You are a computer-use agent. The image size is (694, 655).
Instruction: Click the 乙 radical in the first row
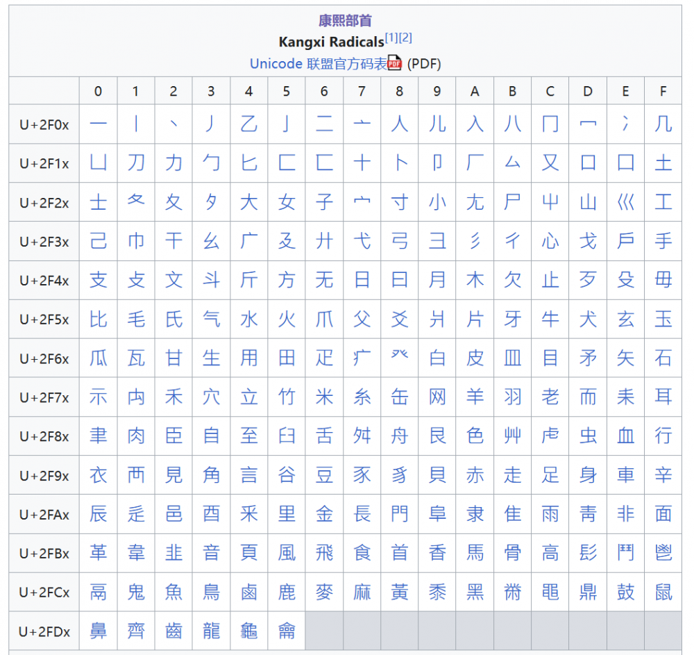click(249, 122)
